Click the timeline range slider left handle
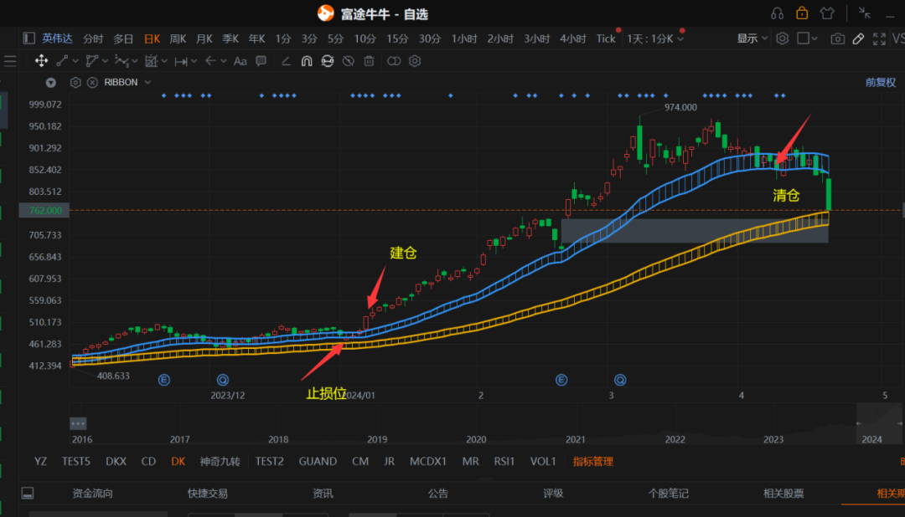 click(x=79, y=423)
